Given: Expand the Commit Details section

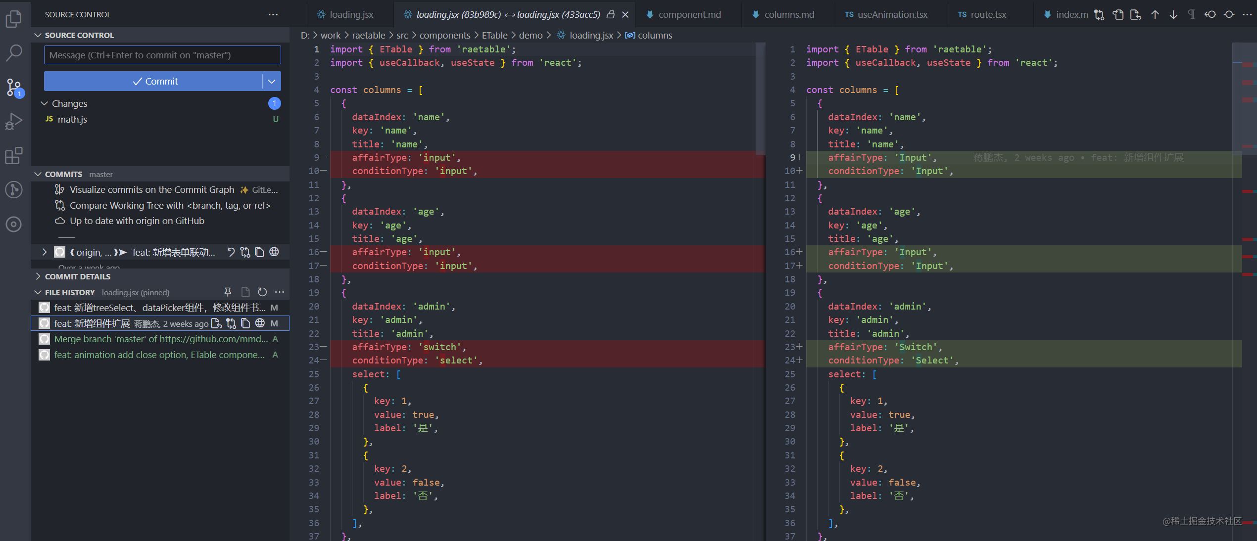Looking at the screenshot, I should 77,276.
